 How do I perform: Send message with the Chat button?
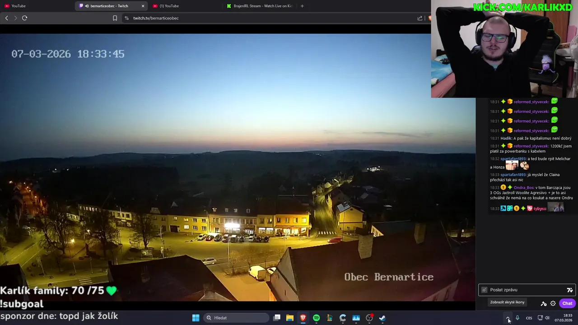(567, 303)
